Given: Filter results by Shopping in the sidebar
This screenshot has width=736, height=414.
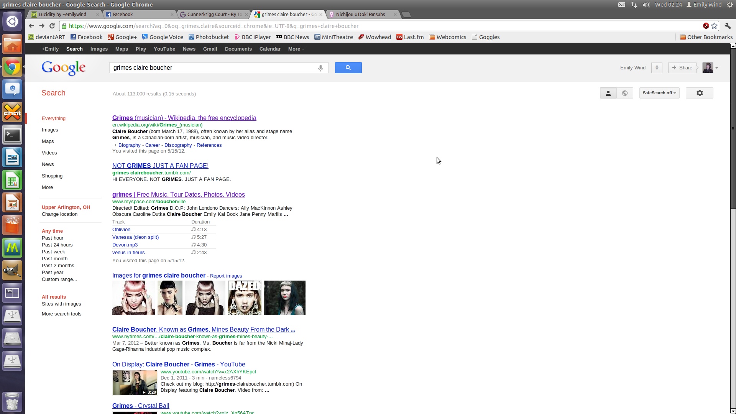Looking at the screenshot, I should pos(52,176).
